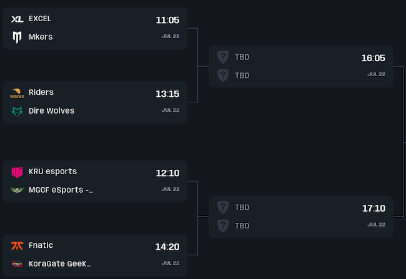Open the 14:20 Fnatic match time
This screenshot has width=406, height=279.
167,247
